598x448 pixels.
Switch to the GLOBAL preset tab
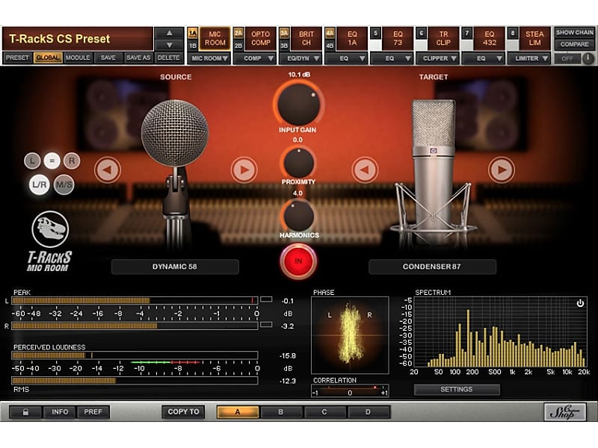coord(46,57)
